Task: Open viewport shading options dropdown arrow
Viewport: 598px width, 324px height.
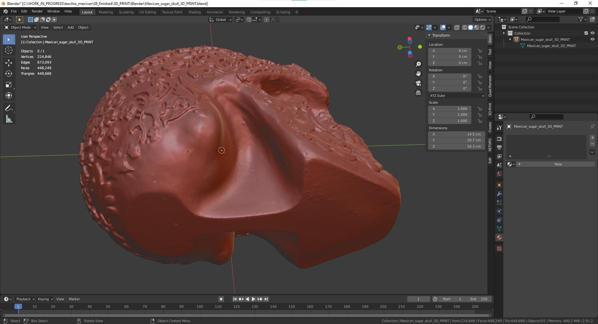Action: [x=488, y=27]
